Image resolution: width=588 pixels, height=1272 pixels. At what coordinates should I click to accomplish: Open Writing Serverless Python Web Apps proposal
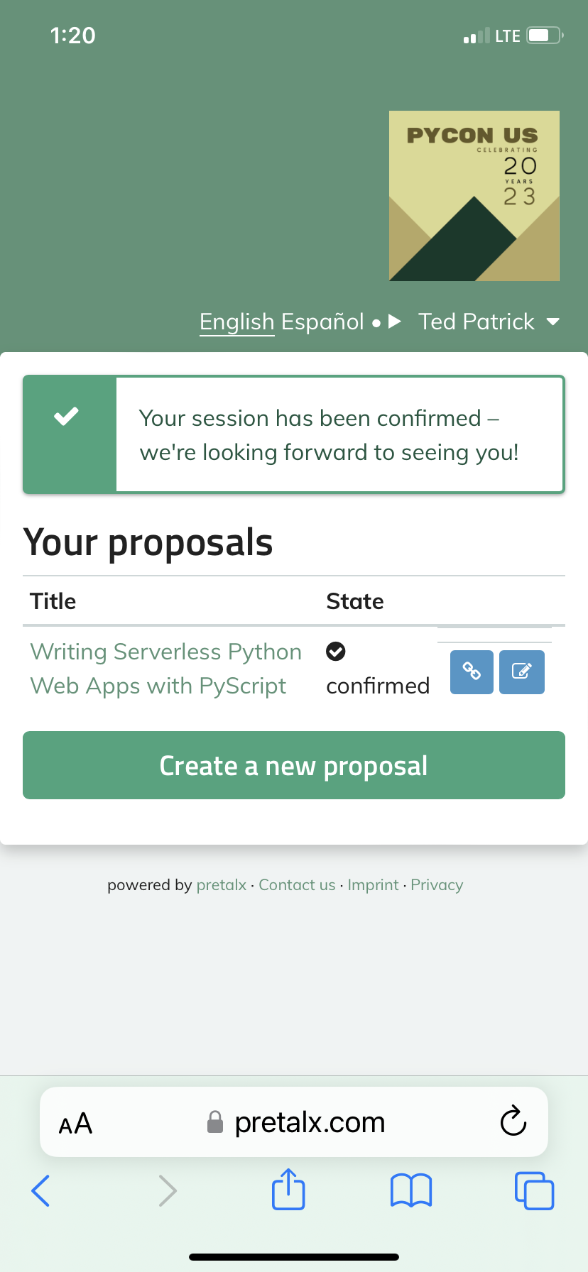coord(165,669)
